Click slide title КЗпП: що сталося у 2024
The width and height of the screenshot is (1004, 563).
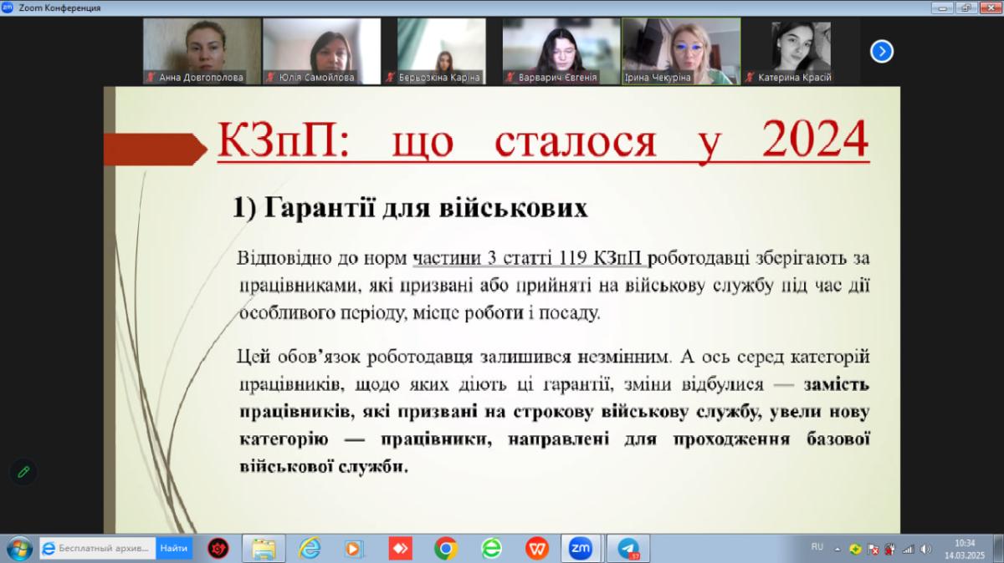click(x=543, y=139)
